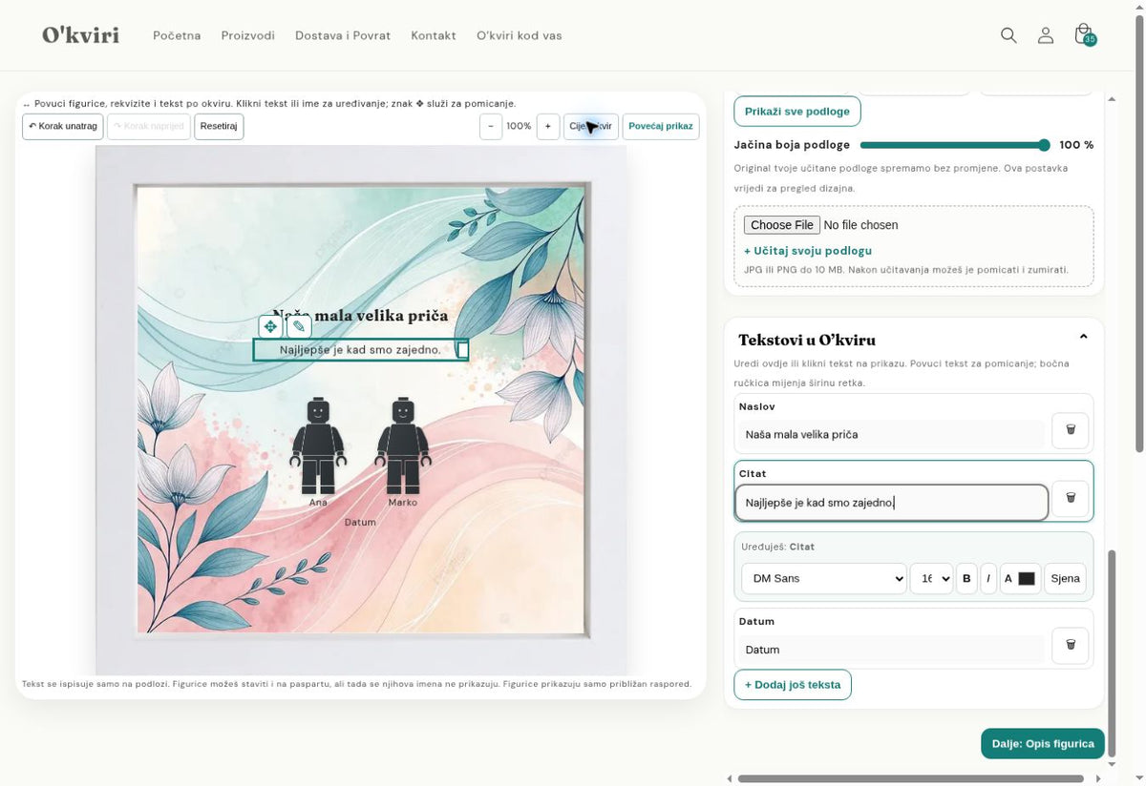Click the Jačina boja podloge slider
1146x786 pixels.
[955, 145]
